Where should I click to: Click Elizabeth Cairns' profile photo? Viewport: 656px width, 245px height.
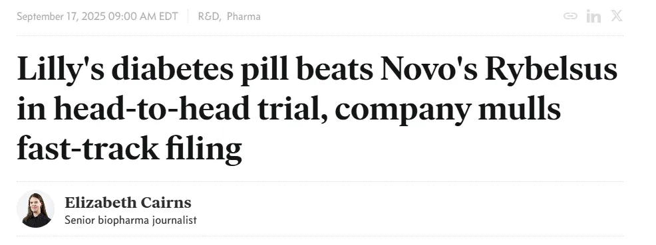click(x=35, y=208)
